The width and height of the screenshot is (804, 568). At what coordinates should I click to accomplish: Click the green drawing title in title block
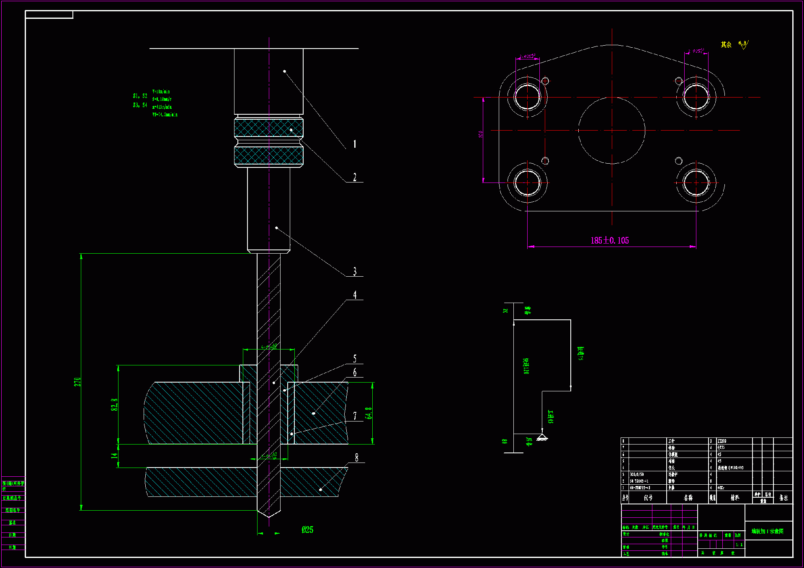(x=767, y=531)
